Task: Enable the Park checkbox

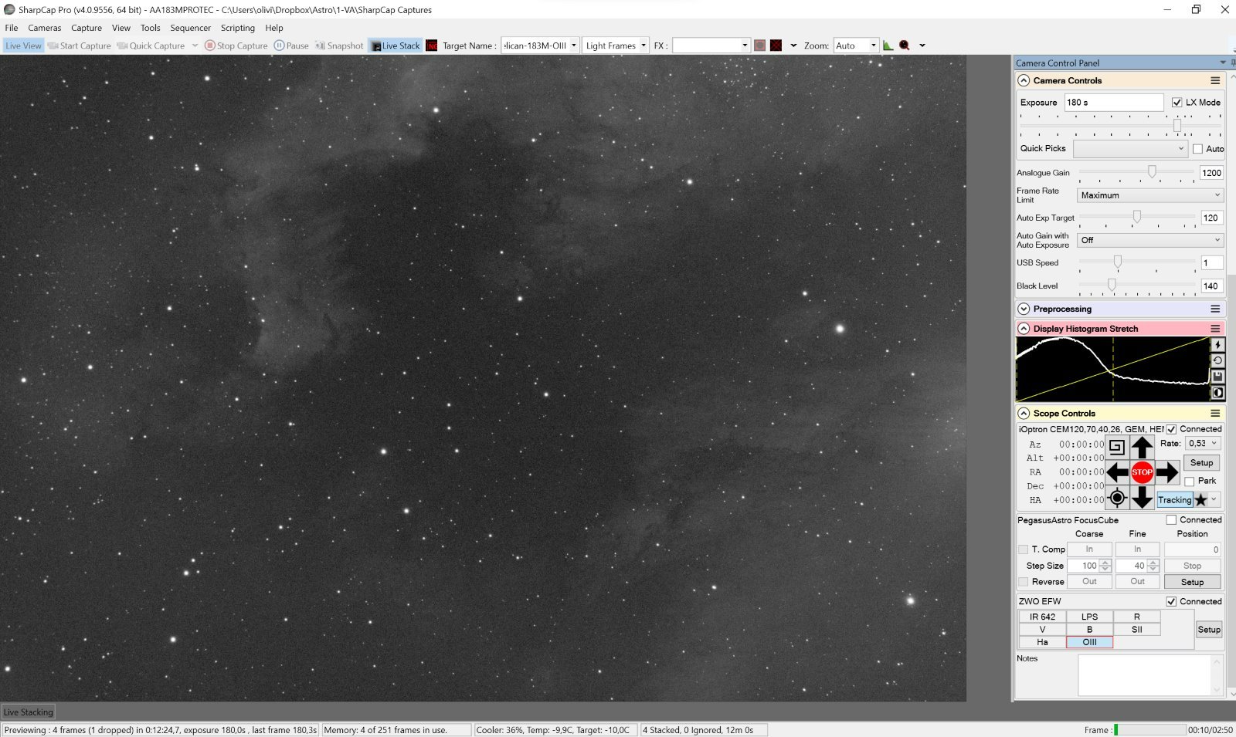Action: click(x=1190, y=481)
